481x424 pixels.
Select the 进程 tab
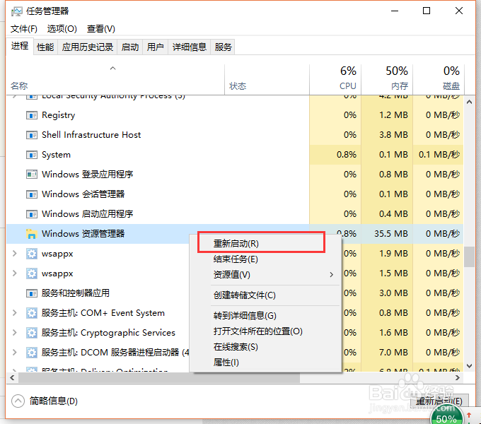click(x=20, y=46)
